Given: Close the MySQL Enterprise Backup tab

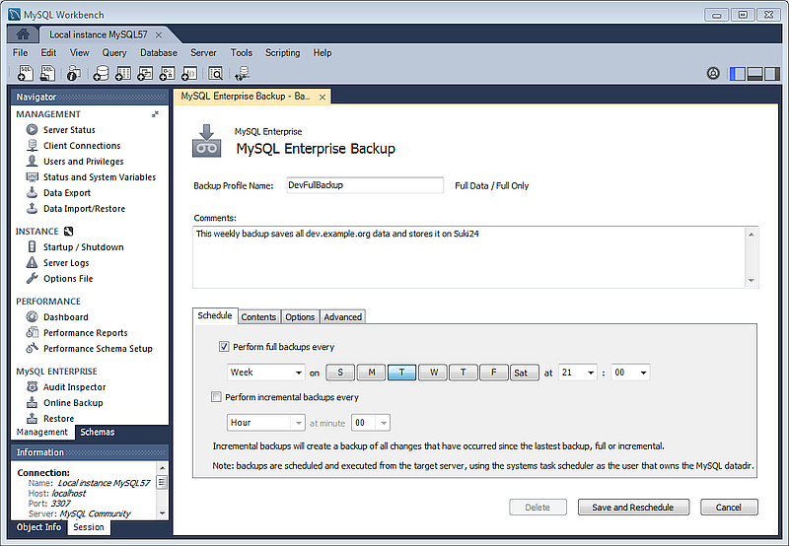Looking at the screenshot, I should click(323, 97).
